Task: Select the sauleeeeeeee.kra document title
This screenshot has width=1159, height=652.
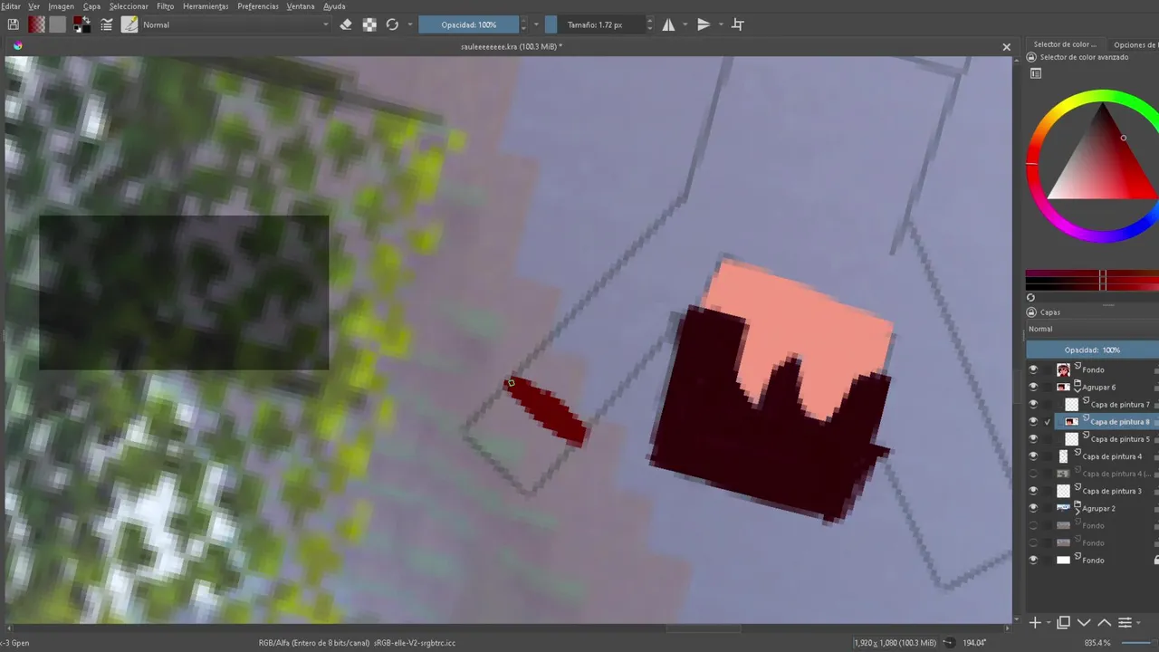Action: [512, 46]
